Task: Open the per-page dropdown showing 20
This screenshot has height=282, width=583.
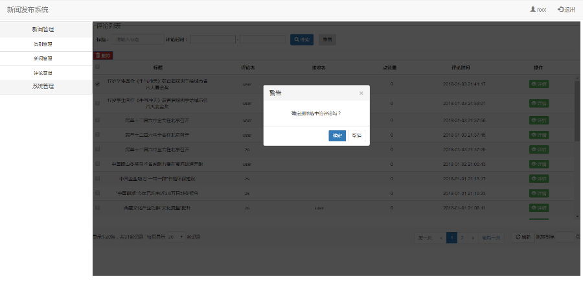Action: [x=176, y=237]
